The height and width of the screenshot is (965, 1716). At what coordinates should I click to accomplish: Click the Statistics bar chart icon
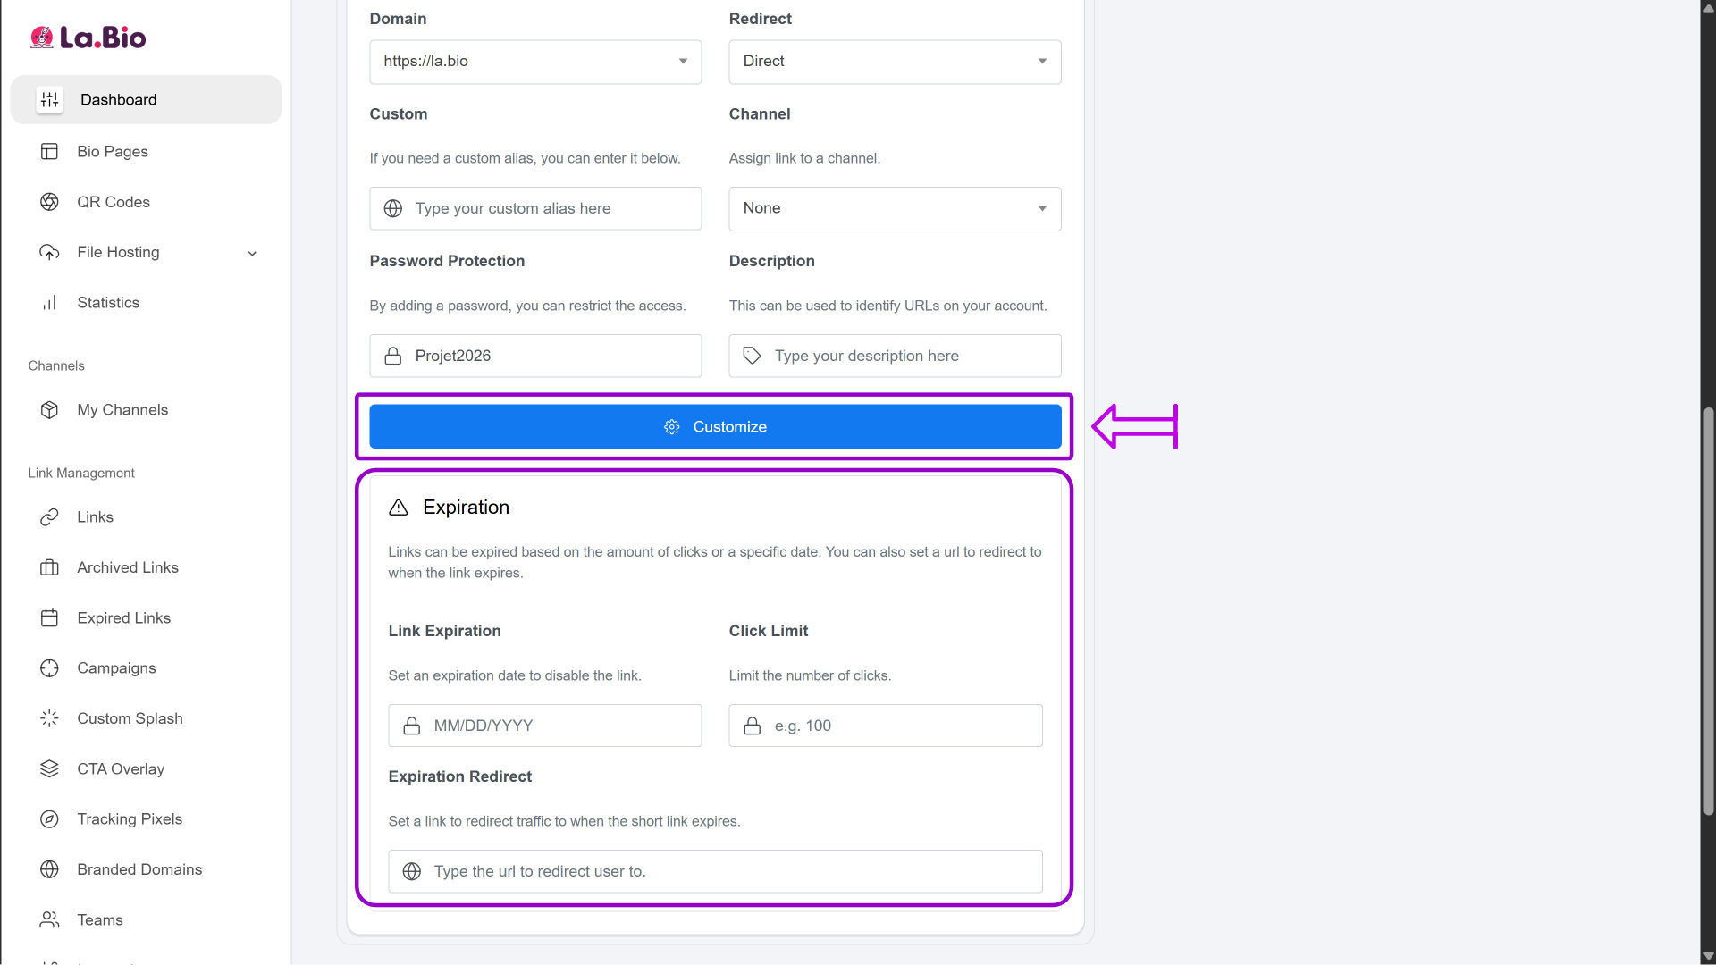[x=49, y=303]
